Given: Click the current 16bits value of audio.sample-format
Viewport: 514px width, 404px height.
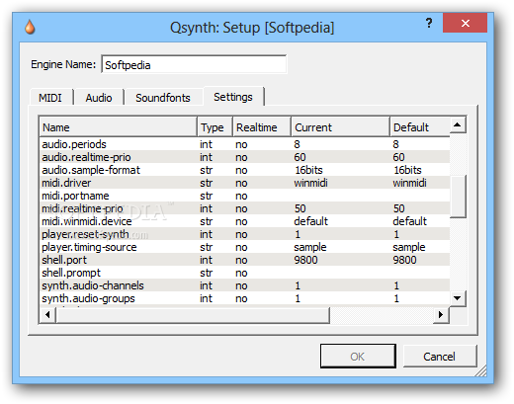Looking at the screenshot, I should [308, 170].
